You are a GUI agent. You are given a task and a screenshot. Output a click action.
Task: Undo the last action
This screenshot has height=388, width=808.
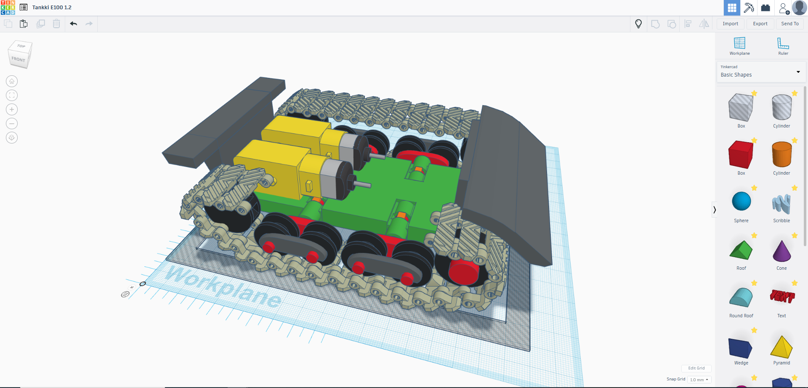74,24
